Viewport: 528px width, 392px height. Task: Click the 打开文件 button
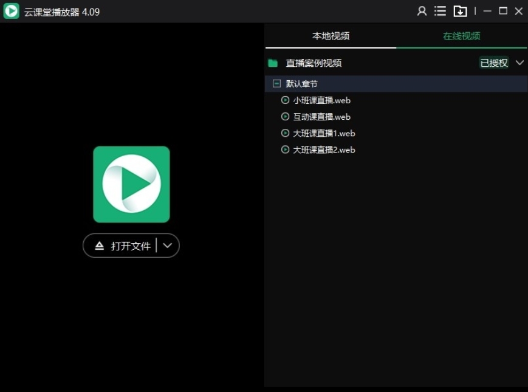click(x=131, y=246)
